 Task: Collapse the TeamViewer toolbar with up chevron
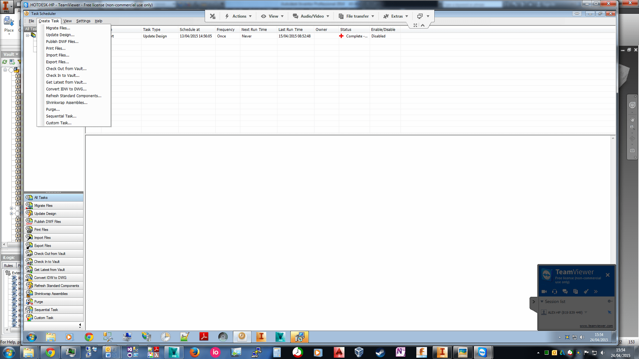423,25
